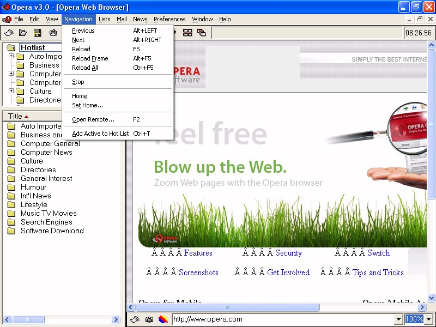Open the address field dropdown arrow
Viewport: 436px width, 327px height.
(x=399, y=319)
